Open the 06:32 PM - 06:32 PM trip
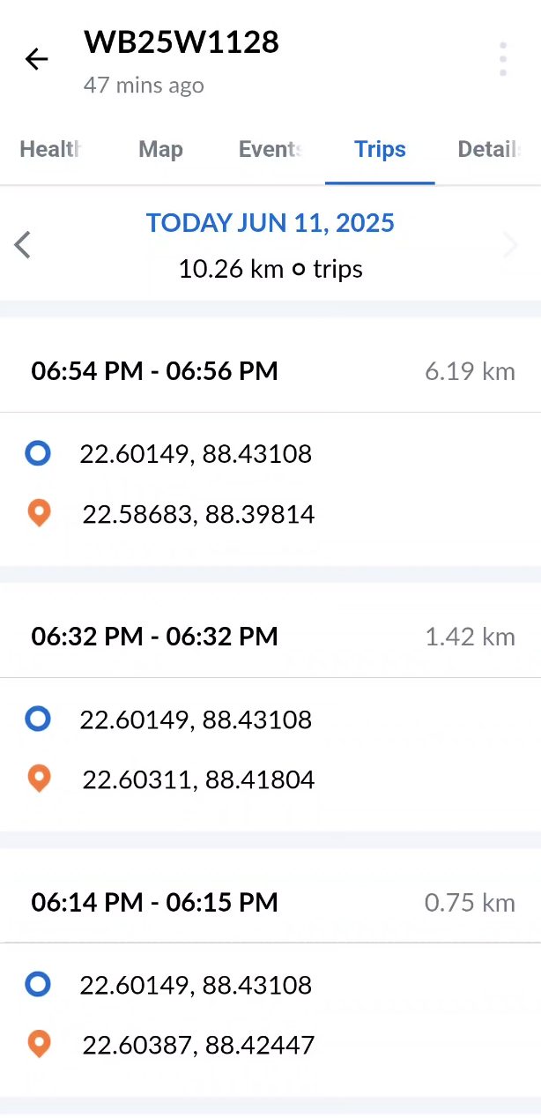 tap(155, 637)
